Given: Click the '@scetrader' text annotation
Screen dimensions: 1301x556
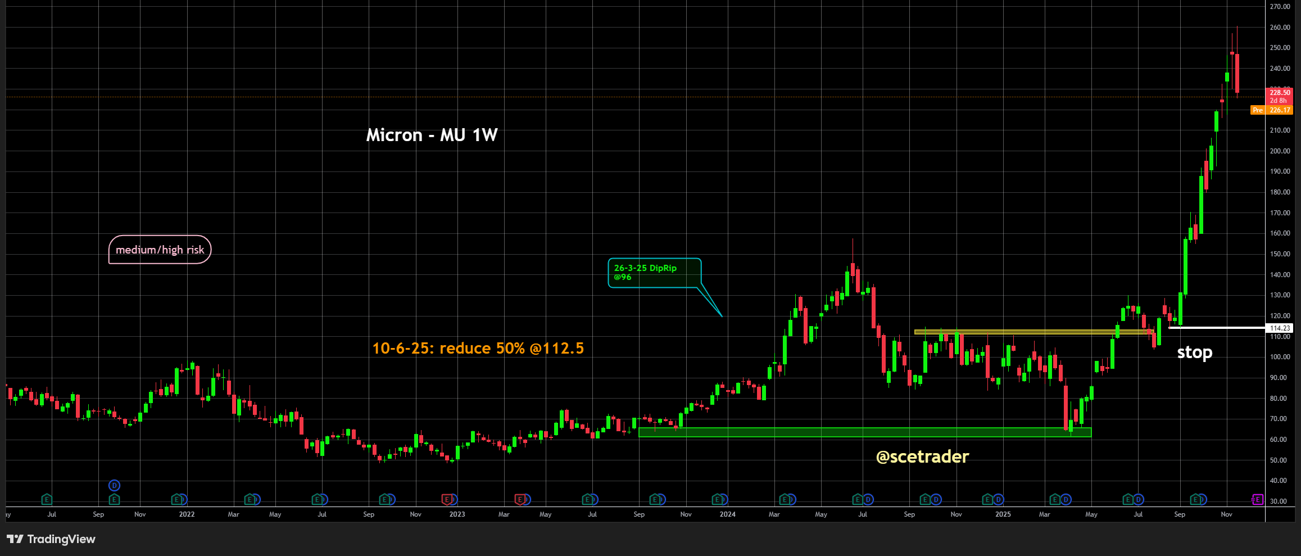Looking at the screenshot, I should 922,456.
